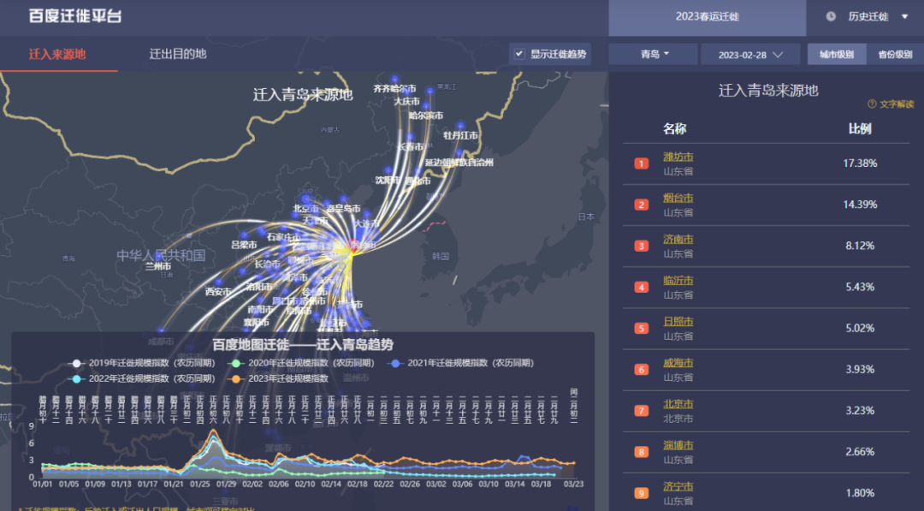The image size is (924, 511).
Task: Click the 8.12% value for 济南市
Action: pyautogui.click(x=860, y=246)
